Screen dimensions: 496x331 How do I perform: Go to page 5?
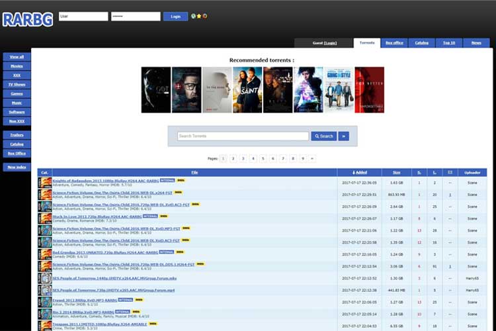(x=263, y=158)
